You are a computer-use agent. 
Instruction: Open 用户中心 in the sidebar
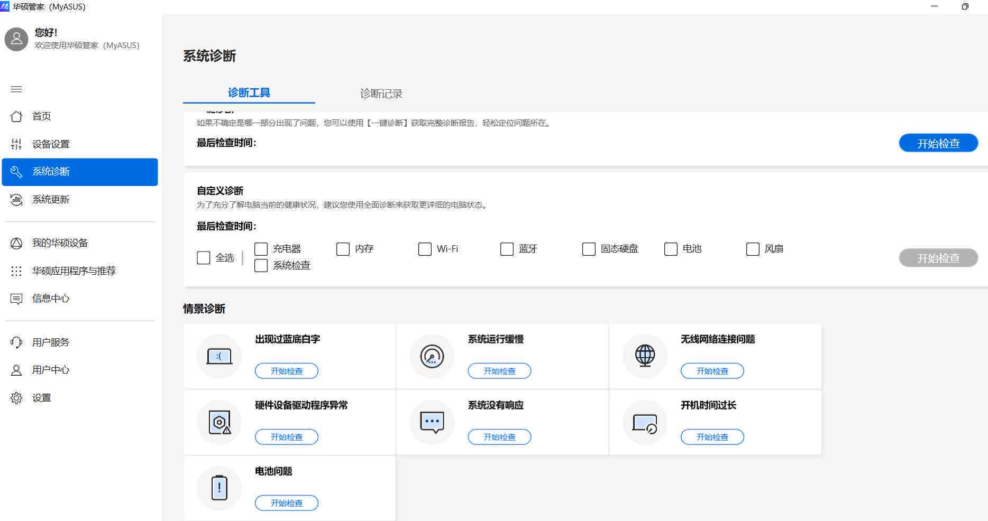[80, 370]
